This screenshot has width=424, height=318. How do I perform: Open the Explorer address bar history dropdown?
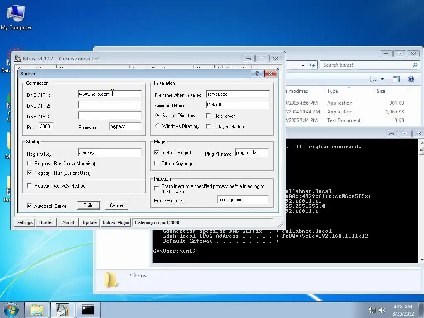(303, 65)
